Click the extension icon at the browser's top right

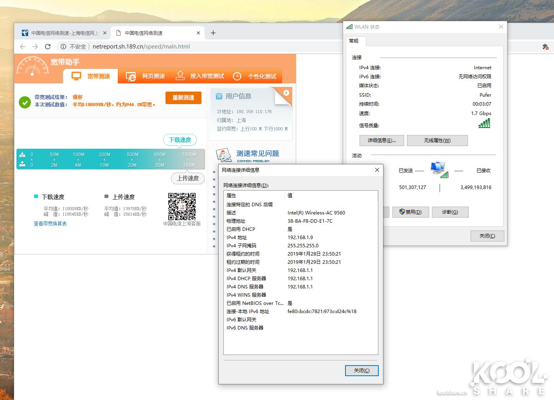click(545, 46)
